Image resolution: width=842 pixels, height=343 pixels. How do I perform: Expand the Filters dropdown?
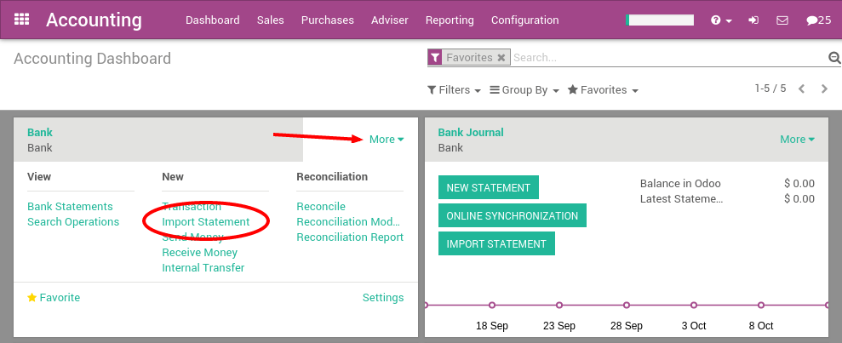click(x=454, y=90)
